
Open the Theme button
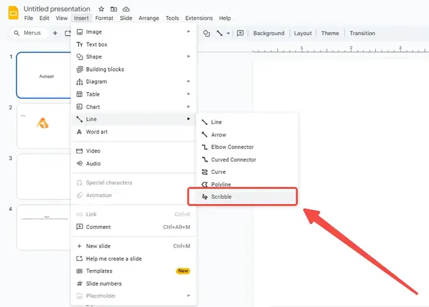click(x=330, y=33)
